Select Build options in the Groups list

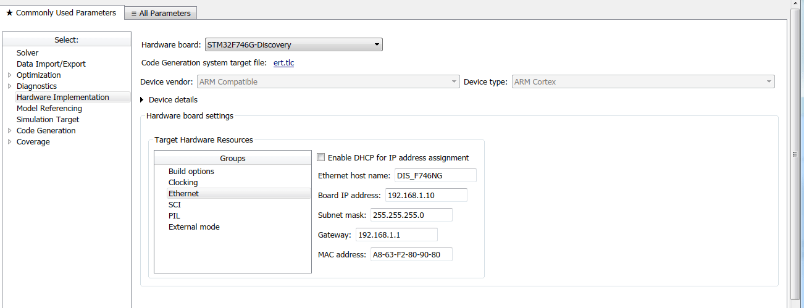point(191,172)
